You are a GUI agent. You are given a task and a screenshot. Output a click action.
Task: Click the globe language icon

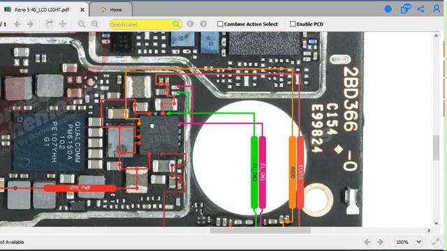click(x=388, y=9)
